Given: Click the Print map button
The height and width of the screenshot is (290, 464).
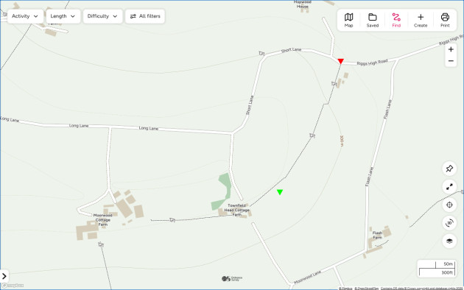Looking at the screenshot, I should pyautogui.click(x=445, y=21).
